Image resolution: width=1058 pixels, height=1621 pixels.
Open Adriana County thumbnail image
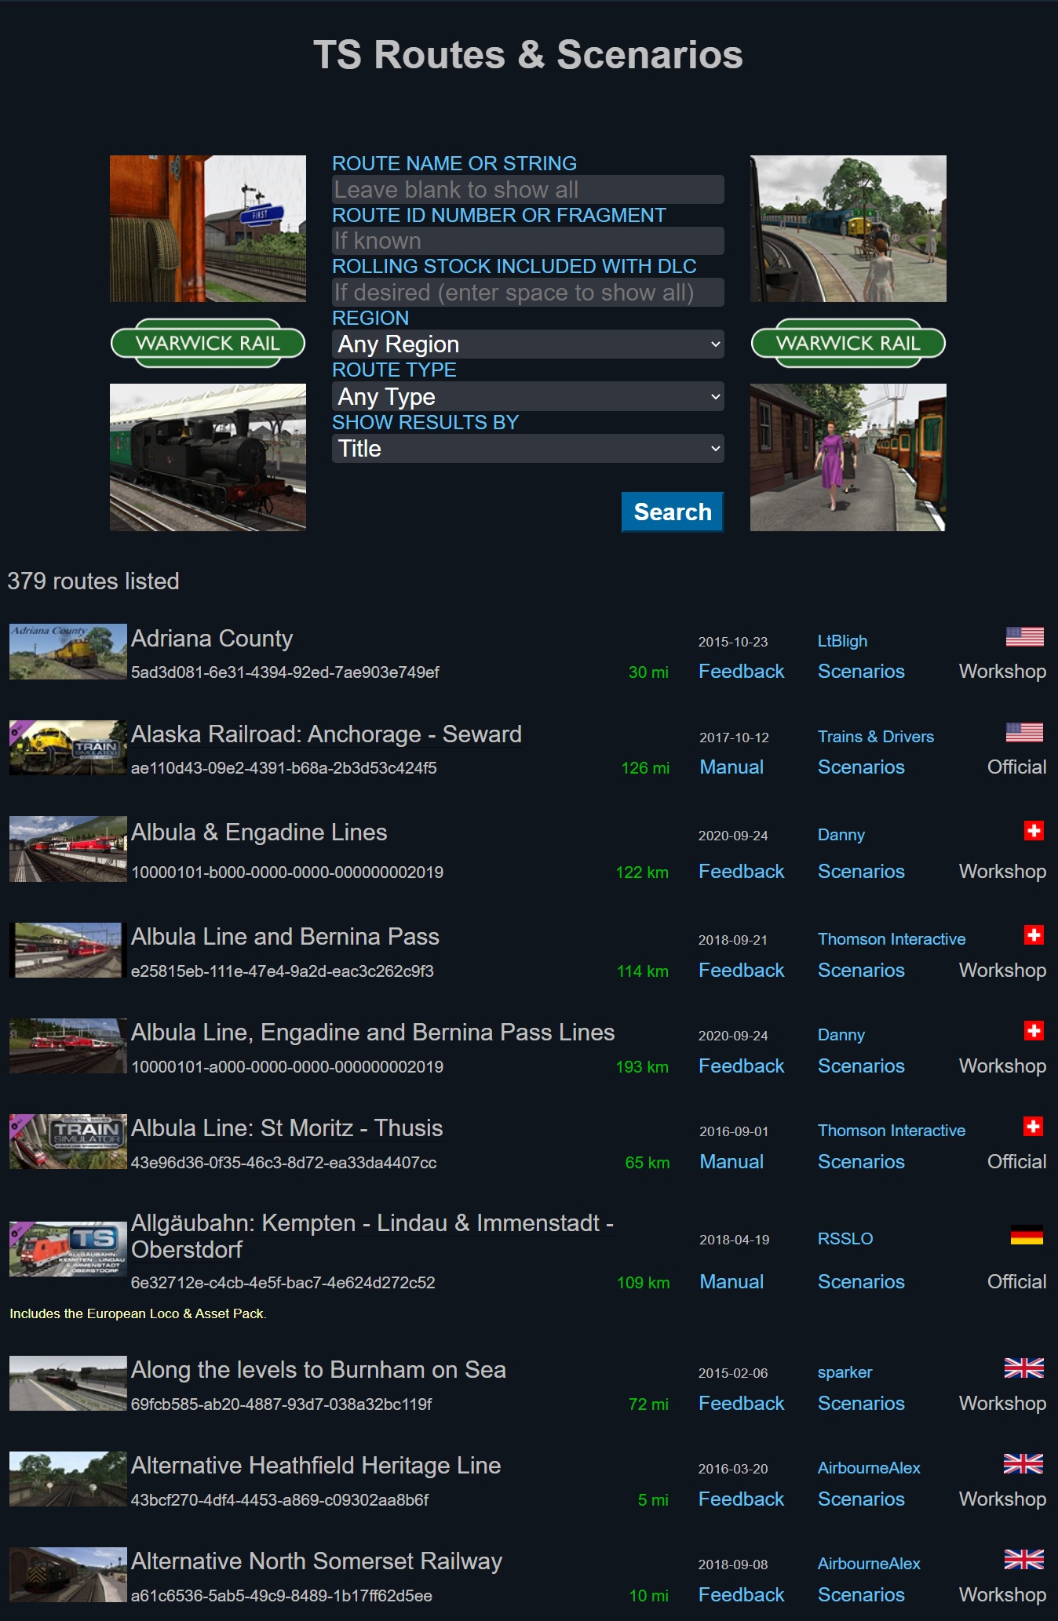coord(68,651)
